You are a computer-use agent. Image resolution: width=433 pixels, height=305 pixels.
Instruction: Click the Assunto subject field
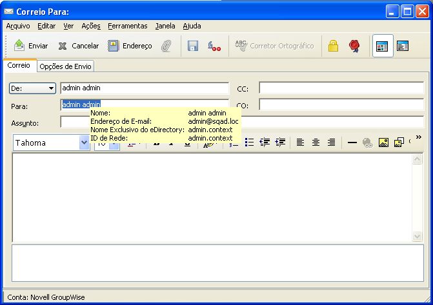242,122
